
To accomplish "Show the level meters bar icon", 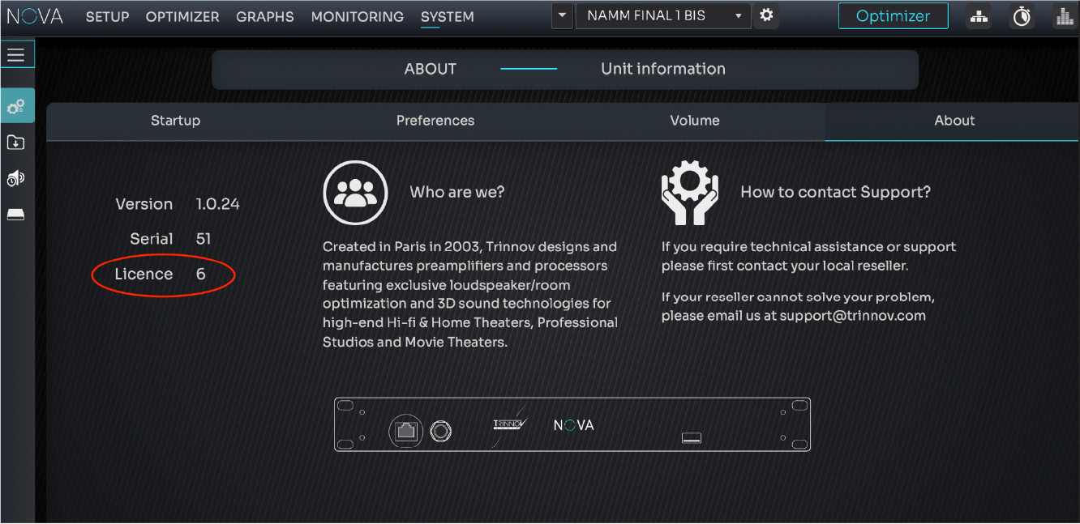I will click(x=1063, y=16).
